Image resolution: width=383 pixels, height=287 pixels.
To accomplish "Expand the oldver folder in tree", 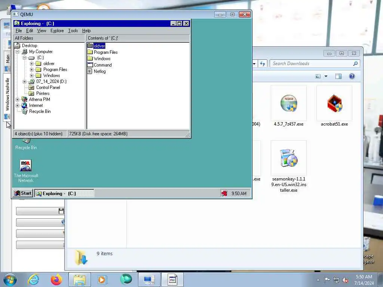I will click(x=31, y=64).
